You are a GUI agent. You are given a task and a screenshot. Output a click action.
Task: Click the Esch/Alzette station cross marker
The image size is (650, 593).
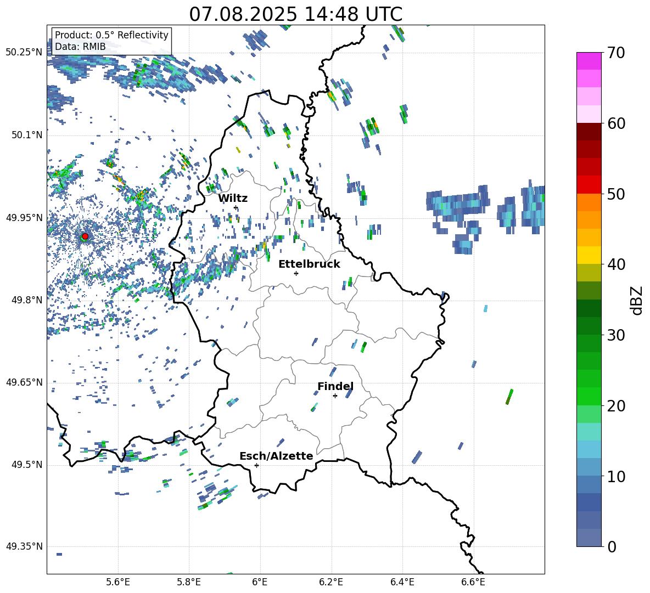pyautogui.click(x=256, y=465)
